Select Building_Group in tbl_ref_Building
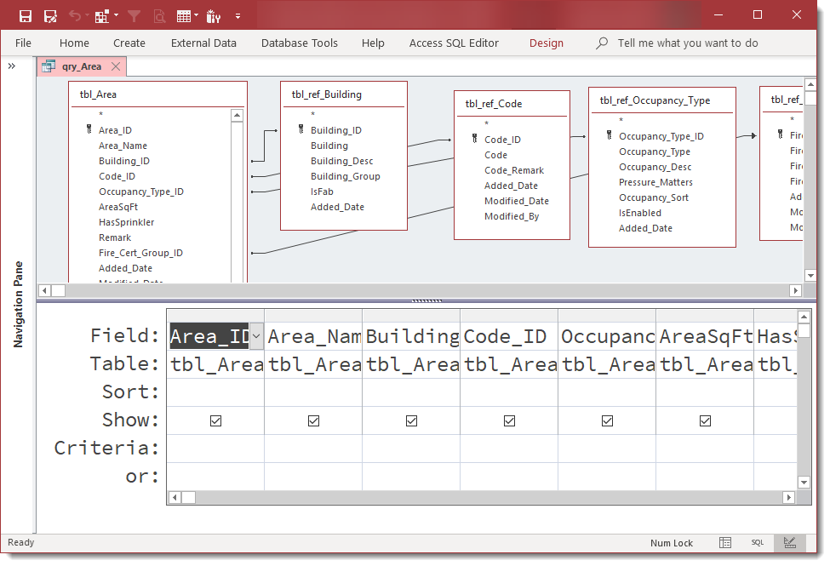This screenshot has width=830, height=566. [345, 176]
